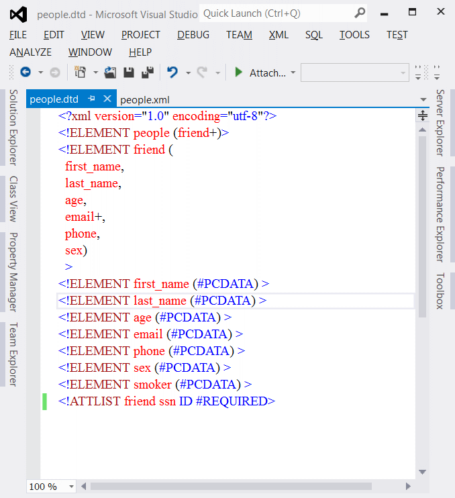Open the ANALYZE menu
This screenshot has width=455, height=498.
coord(30,52)
